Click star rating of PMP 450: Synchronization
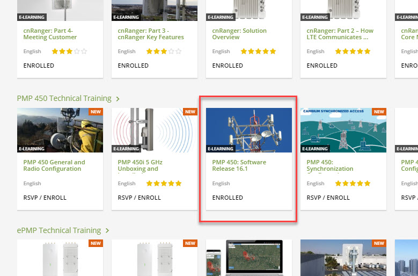The image size is (418, 276). tap(353, 183)
